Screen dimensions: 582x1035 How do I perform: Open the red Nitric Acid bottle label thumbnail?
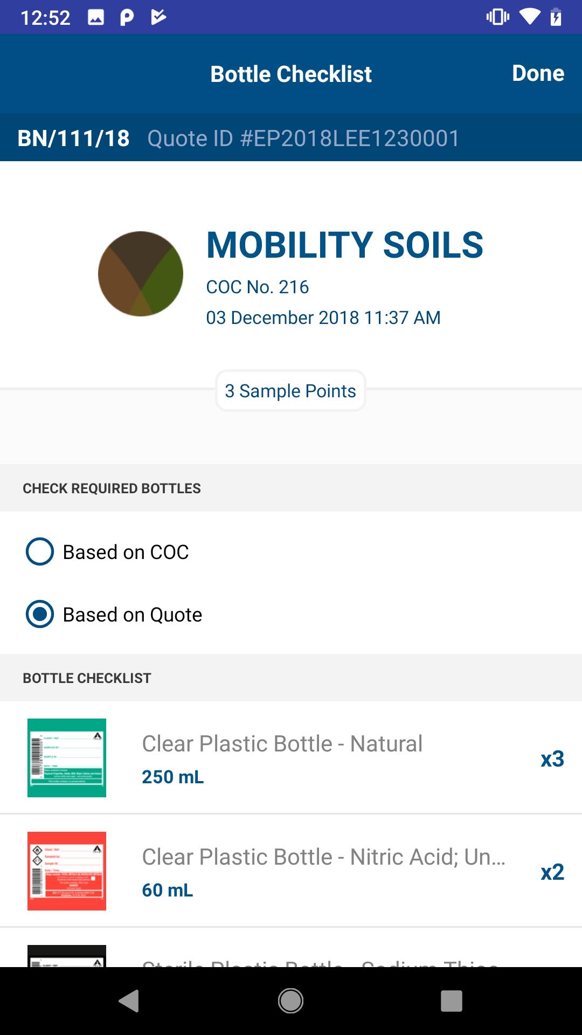[67, 871]
